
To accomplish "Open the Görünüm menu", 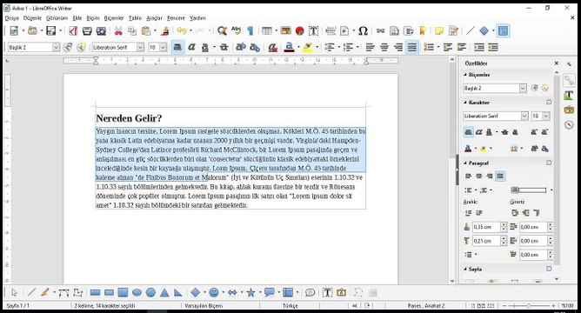I will (57, 17).
